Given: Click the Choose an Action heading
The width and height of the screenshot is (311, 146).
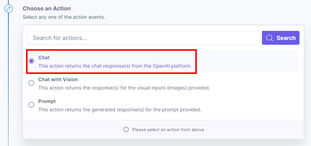Looking at the screenshot, I should 46,8.
